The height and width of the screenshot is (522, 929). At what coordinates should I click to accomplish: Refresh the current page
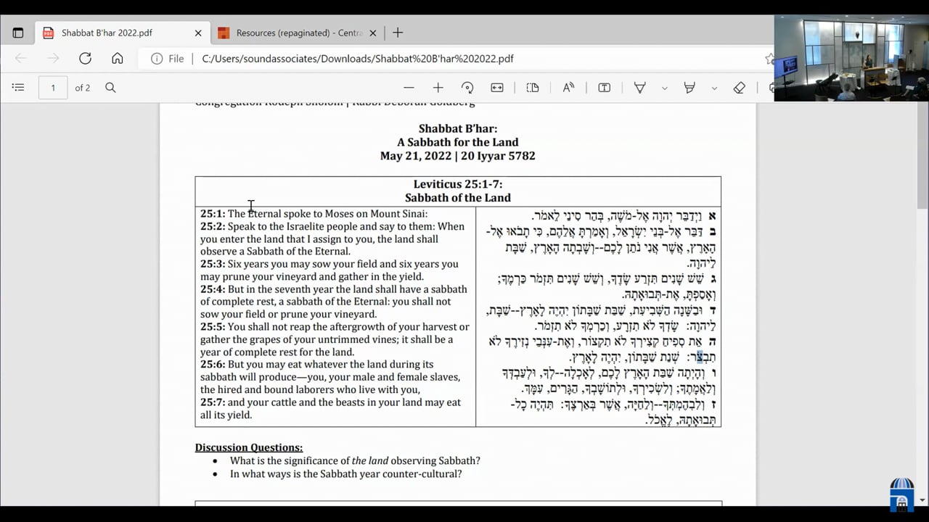coord(85,59)
